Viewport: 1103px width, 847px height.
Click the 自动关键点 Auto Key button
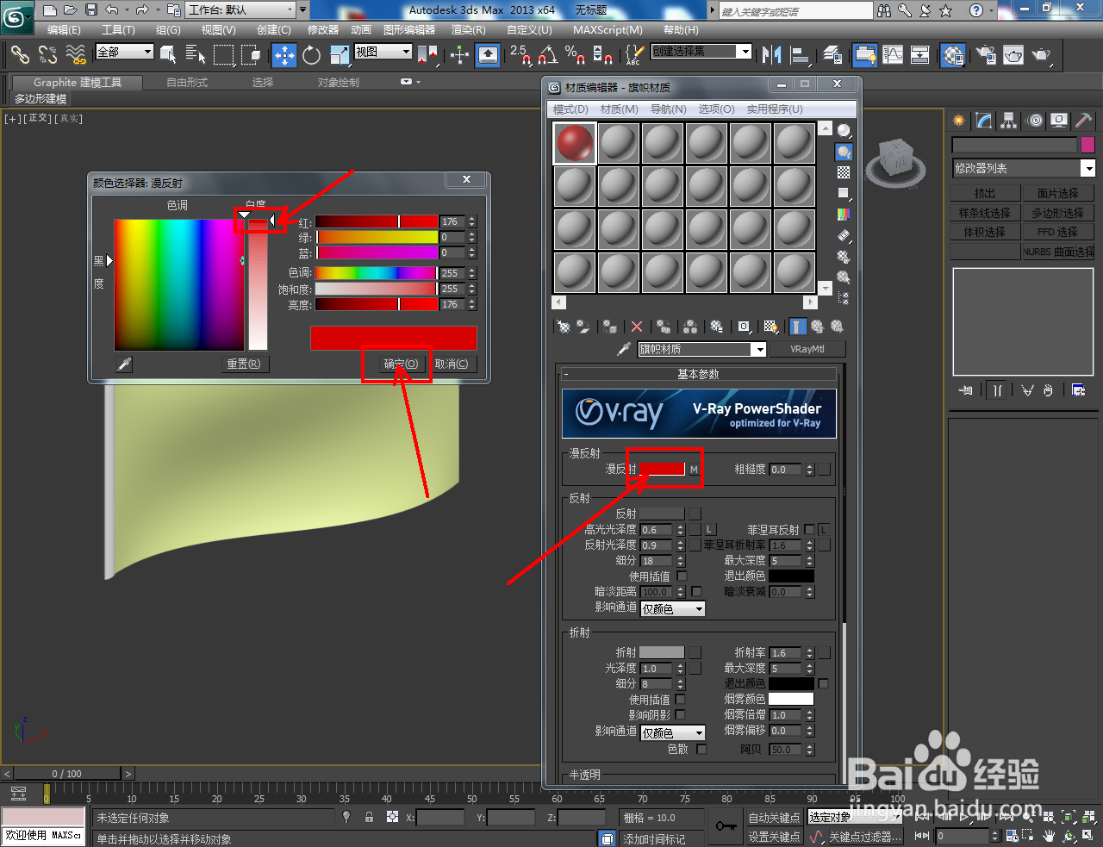(774, 818)
